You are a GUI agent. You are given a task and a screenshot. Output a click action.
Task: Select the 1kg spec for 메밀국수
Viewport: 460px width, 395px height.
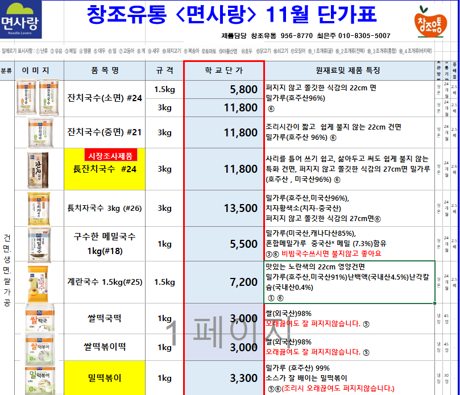(x=164, y=244)
